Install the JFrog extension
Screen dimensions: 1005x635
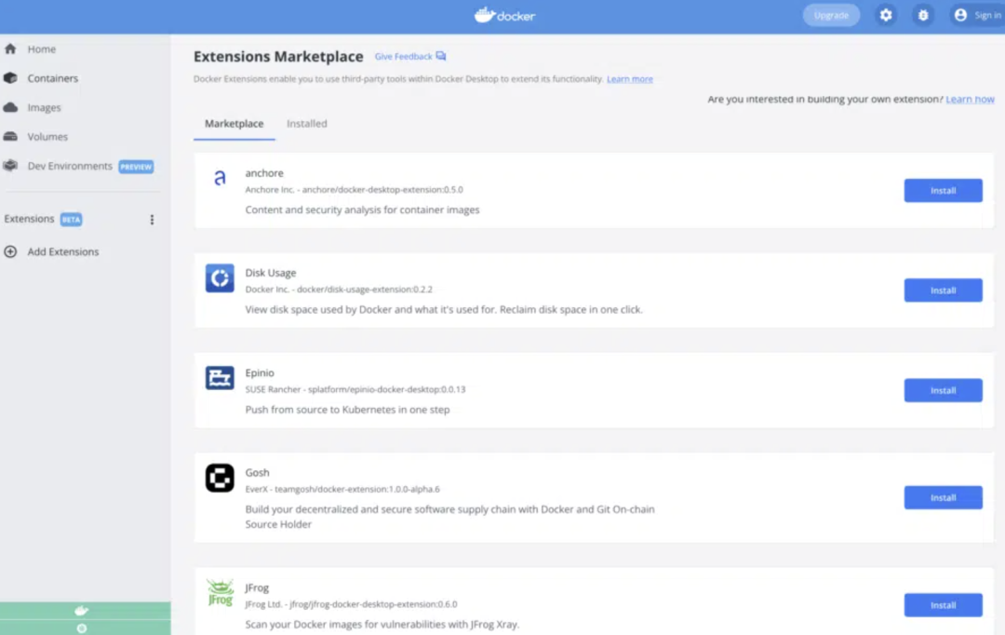[943, 605]
